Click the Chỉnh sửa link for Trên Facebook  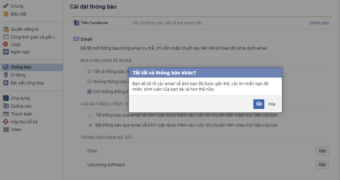[x=319, y=23]
